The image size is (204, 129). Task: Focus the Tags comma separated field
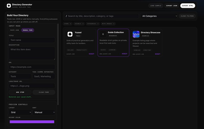pyautogui.click(x=44, y=76)
